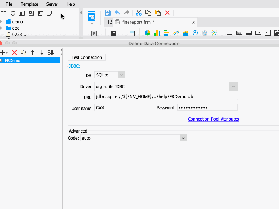The width and height of the screenshot is (279, 209).
Task: Click the Undo arrow icon
Action: pos(117,13)
